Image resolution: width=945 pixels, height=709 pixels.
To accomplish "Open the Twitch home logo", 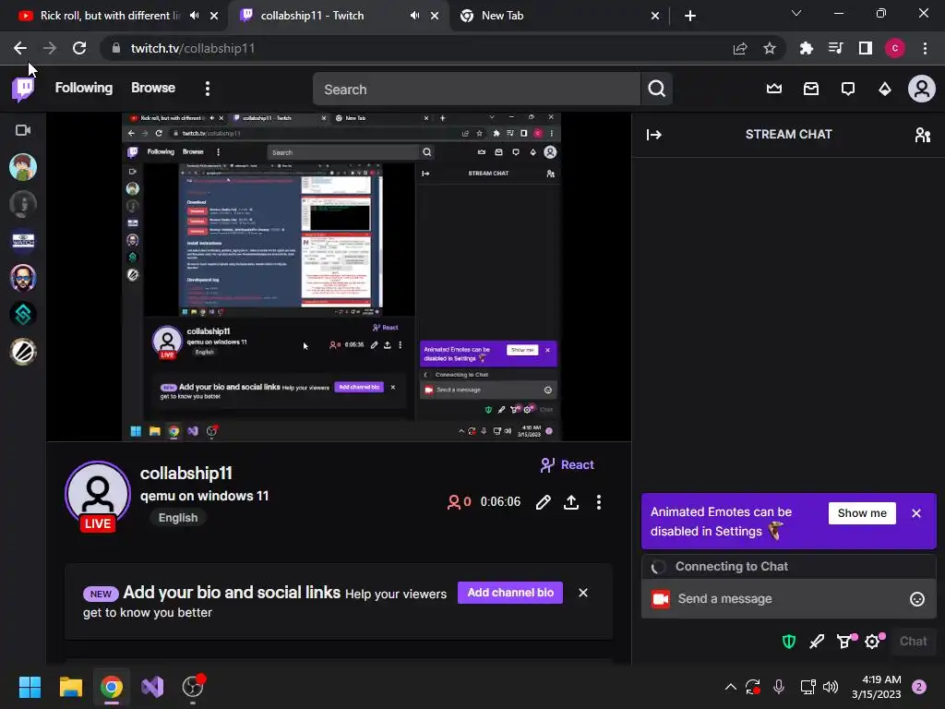I will point(23,90).
